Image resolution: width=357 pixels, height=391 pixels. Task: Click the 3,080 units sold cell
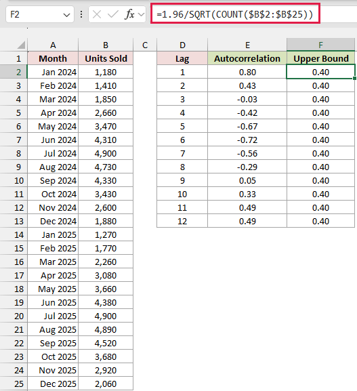coord(106,275)
